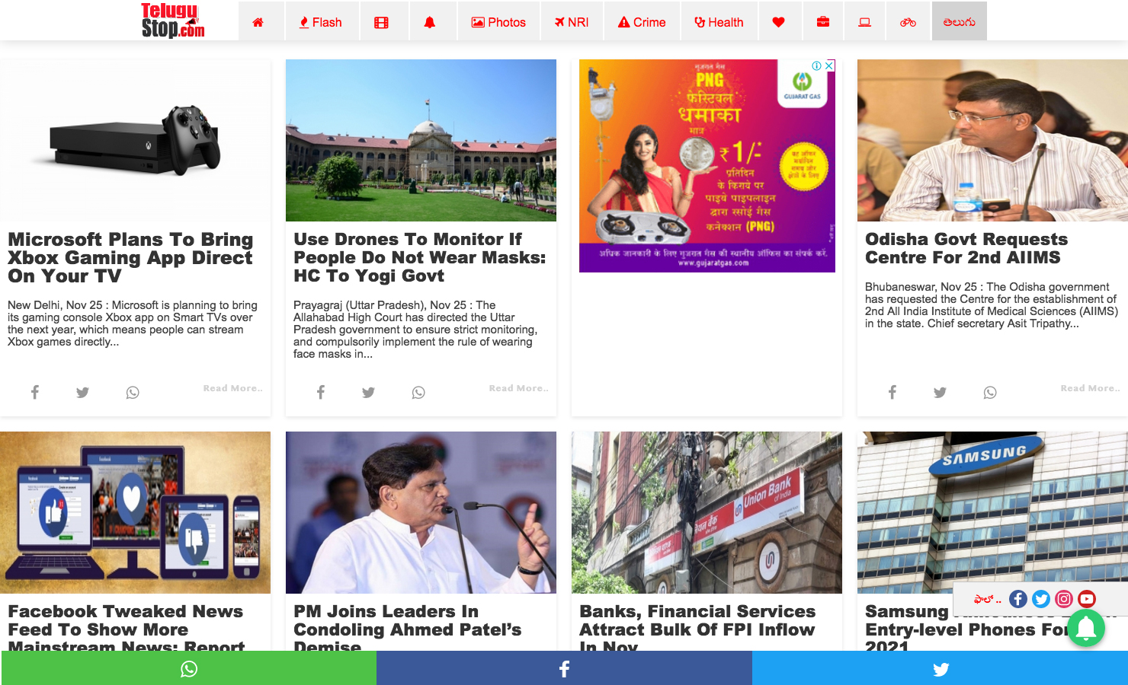Follow on YouTube in social widget

click(x=1087, y=599)
